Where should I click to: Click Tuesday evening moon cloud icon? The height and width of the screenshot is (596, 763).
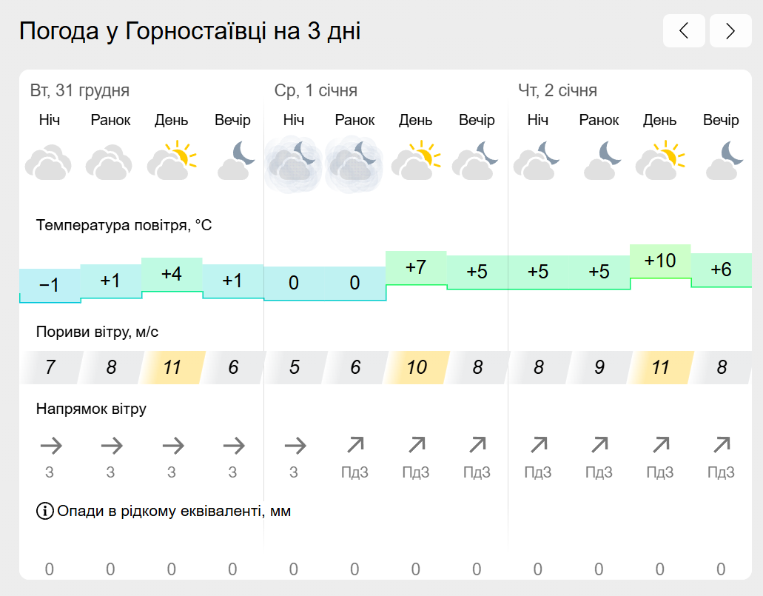pos(236,160)
